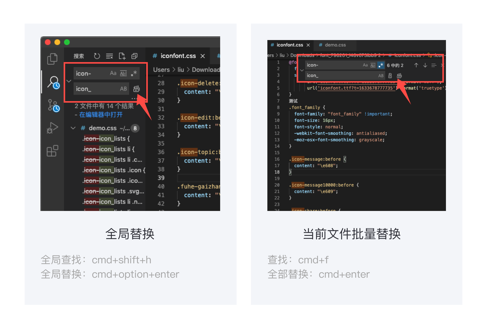Toggle regex in global search field
This screenshot has height=329, width=487.
134,73
